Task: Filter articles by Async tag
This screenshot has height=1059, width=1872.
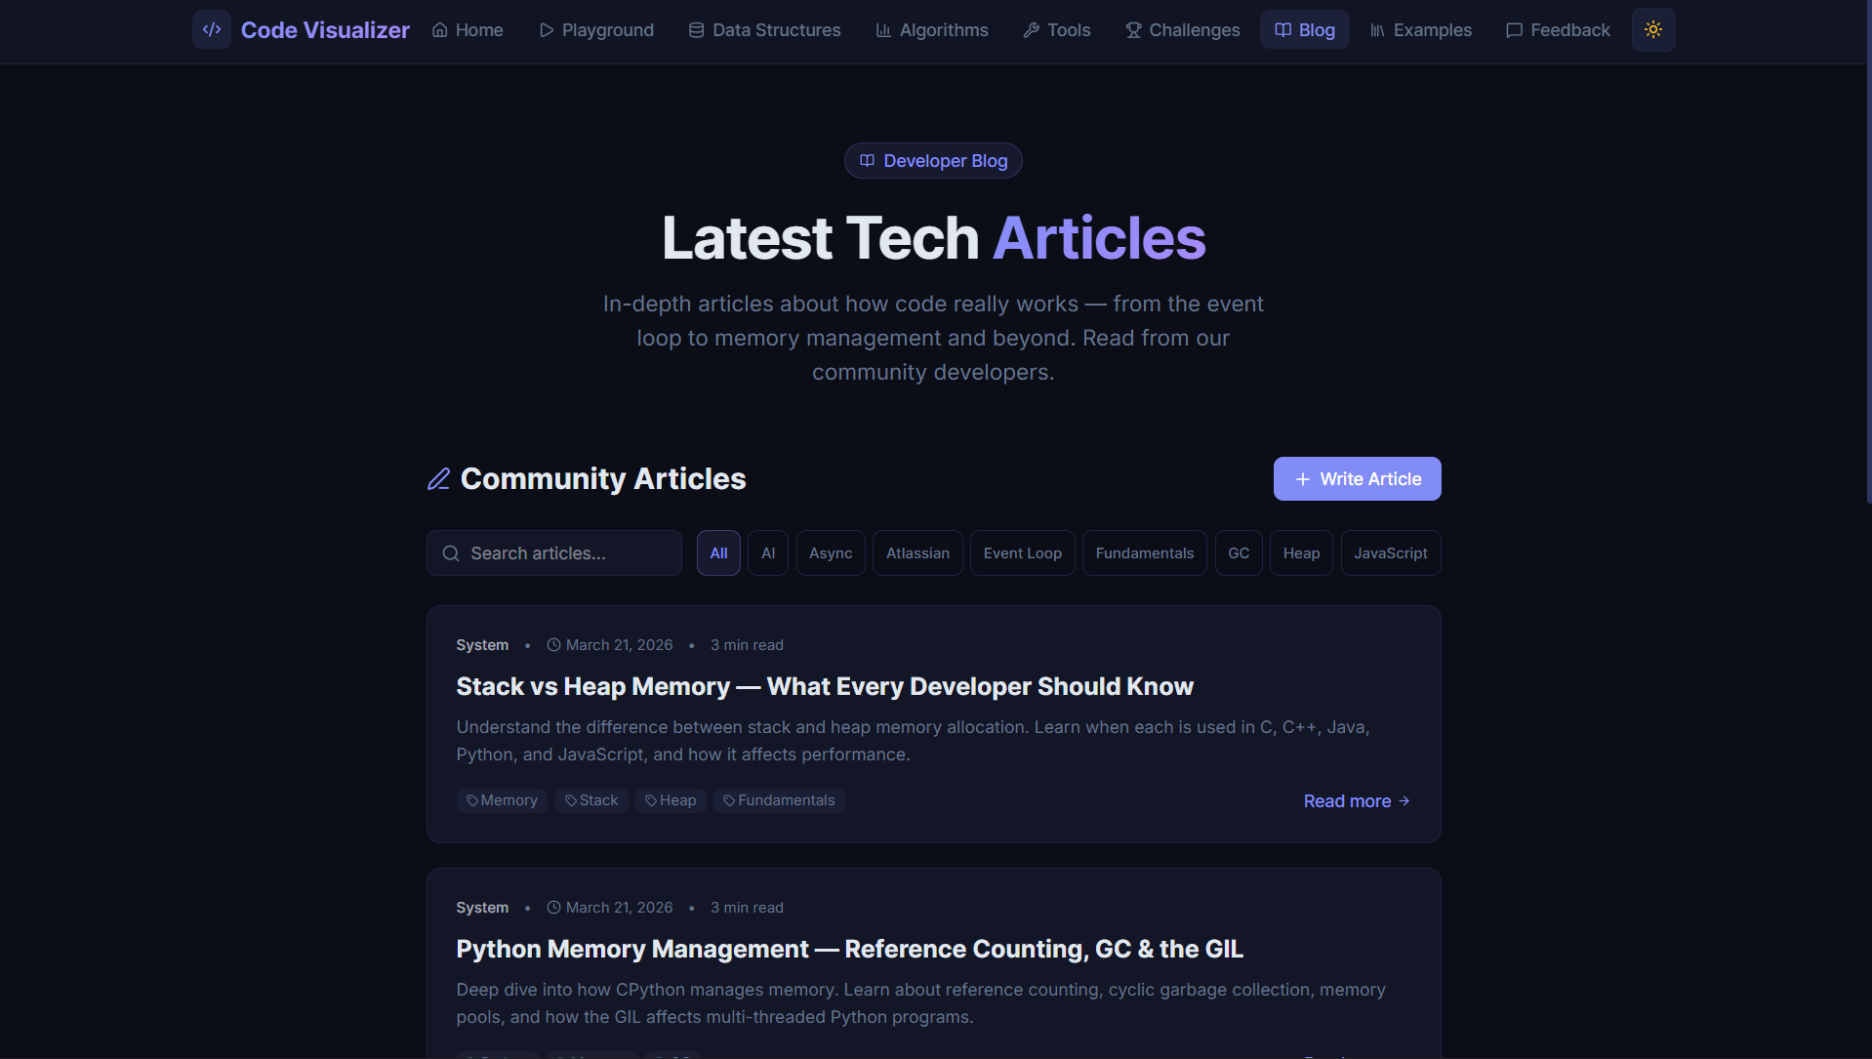Action: (831, 553)
